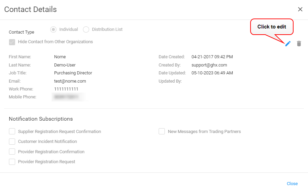Close the Contact Details dialog with X
Screen dimensions: 308x193
(x=300, y=10)
